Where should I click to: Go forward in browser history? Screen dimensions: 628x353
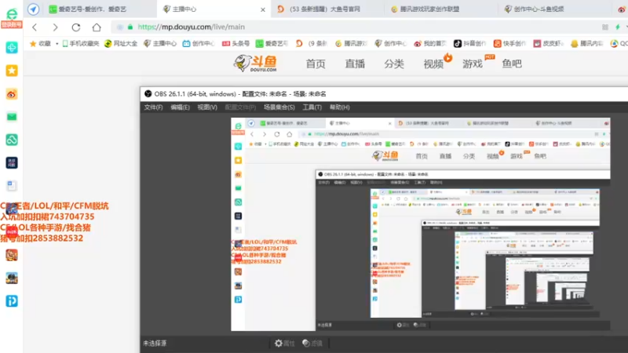coord(55,27)
